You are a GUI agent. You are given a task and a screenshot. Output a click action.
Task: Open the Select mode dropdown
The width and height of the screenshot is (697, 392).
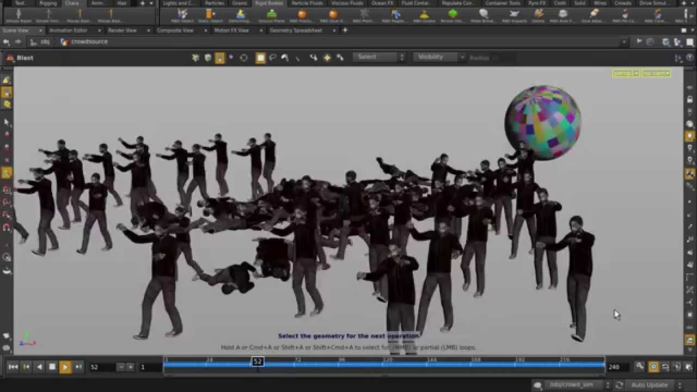[379, 57]
